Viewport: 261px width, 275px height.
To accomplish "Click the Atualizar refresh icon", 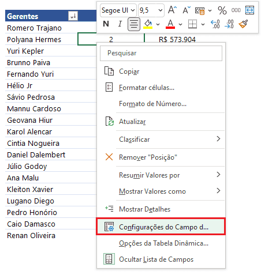I will (x=110, y=121).
